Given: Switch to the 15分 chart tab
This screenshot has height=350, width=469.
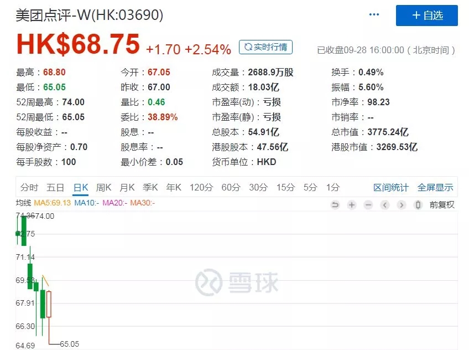Looking at the screenshot, I should point(285,187).
